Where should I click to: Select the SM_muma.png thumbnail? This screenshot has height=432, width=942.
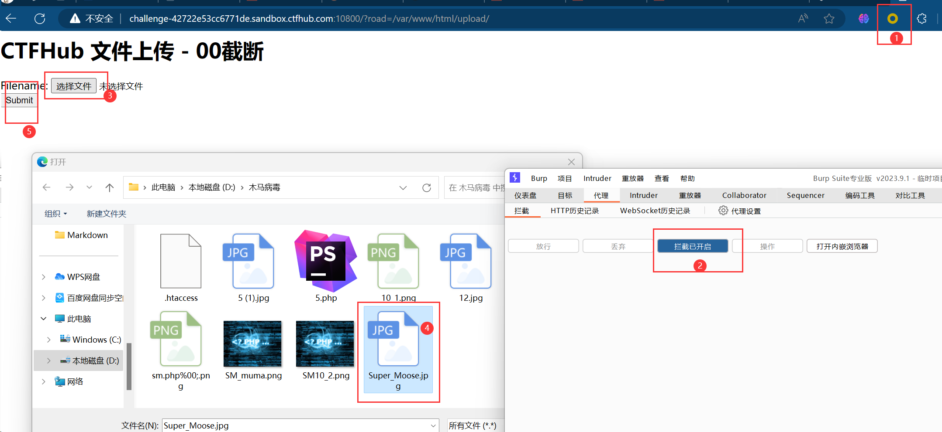[252, 344]
